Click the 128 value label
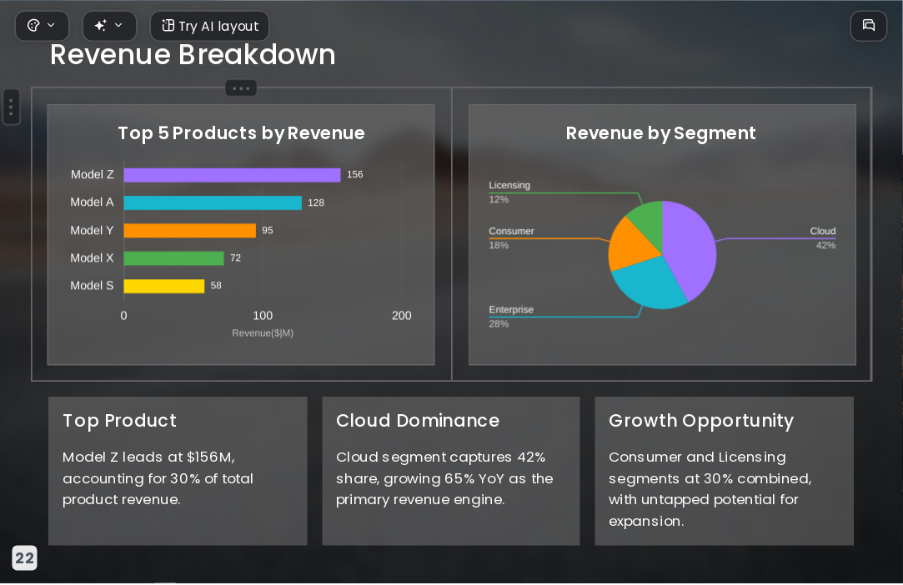The image size is (903, 585). pos(315,202)
